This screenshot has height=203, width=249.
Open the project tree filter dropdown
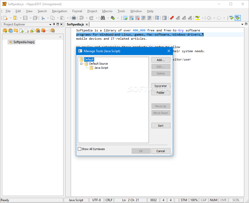pos(60,37)
